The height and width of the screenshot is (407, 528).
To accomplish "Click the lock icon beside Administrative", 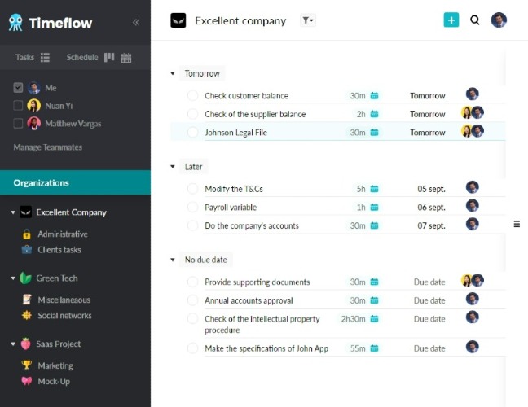I will [27, 234].
